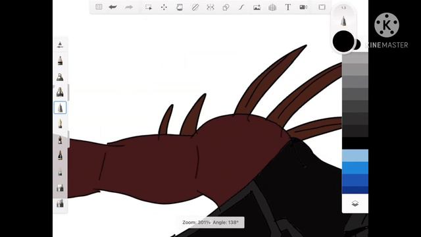Import an image with the picture icon
The height and width of the screenshot is (237, 421).
[257, 7]
